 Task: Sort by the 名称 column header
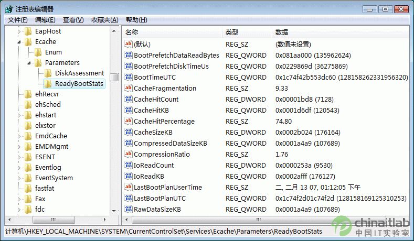tap(172, 32)
